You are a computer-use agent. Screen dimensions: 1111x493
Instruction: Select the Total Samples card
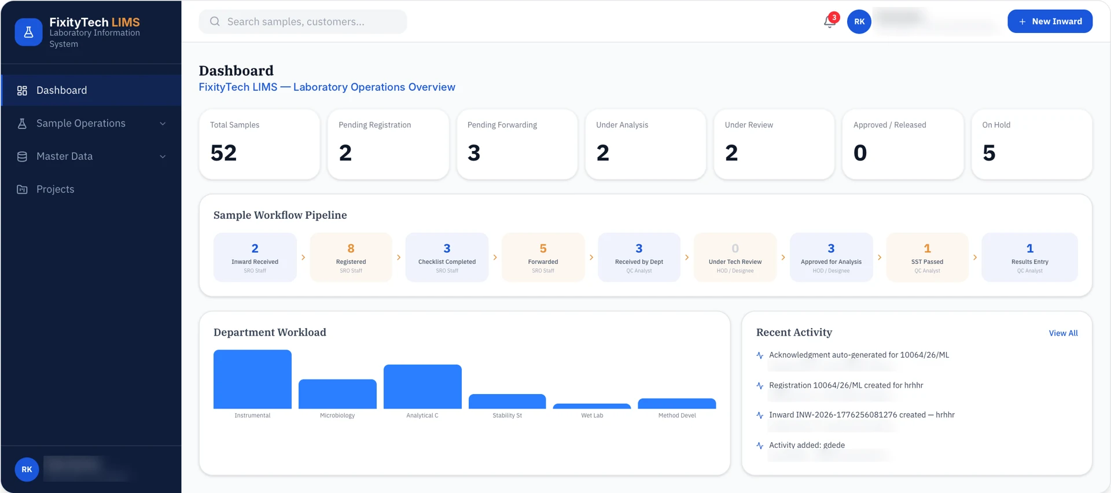259,144
